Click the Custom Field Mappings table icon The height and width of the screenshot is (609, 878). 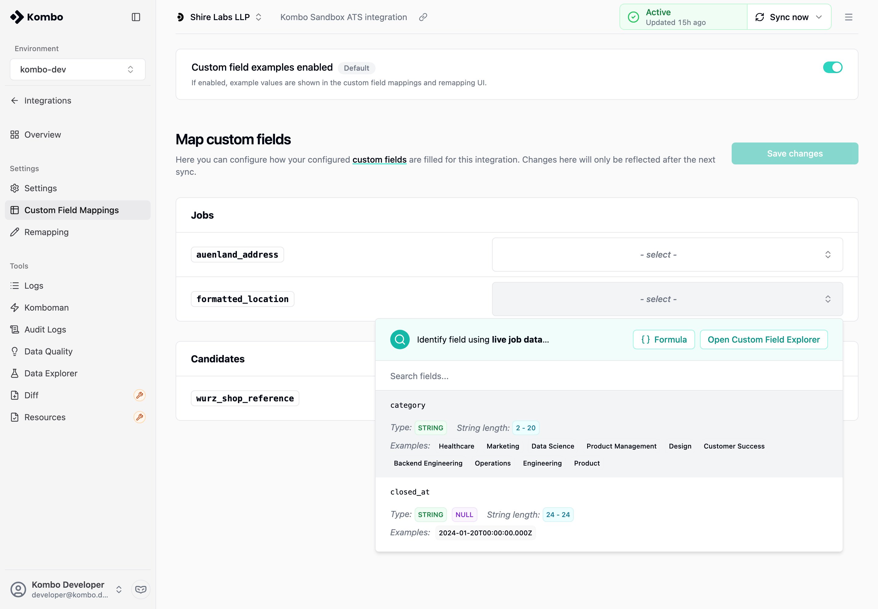click(15, 210)
